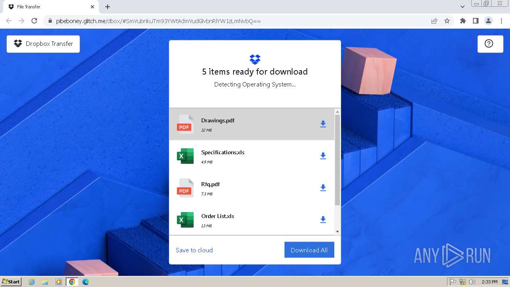Download Specifications.xls using its download arrow
Viewport: 510px width, 287px height.
323,156
